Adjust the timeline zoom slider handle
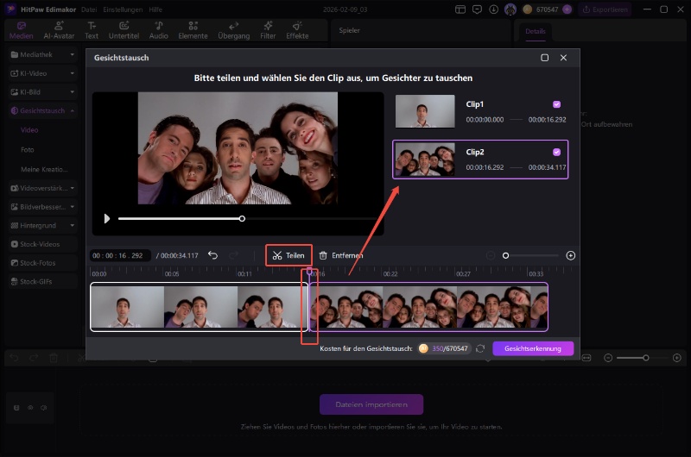The width and height of the screenshot is (691, 457). [x=506, y=255]
